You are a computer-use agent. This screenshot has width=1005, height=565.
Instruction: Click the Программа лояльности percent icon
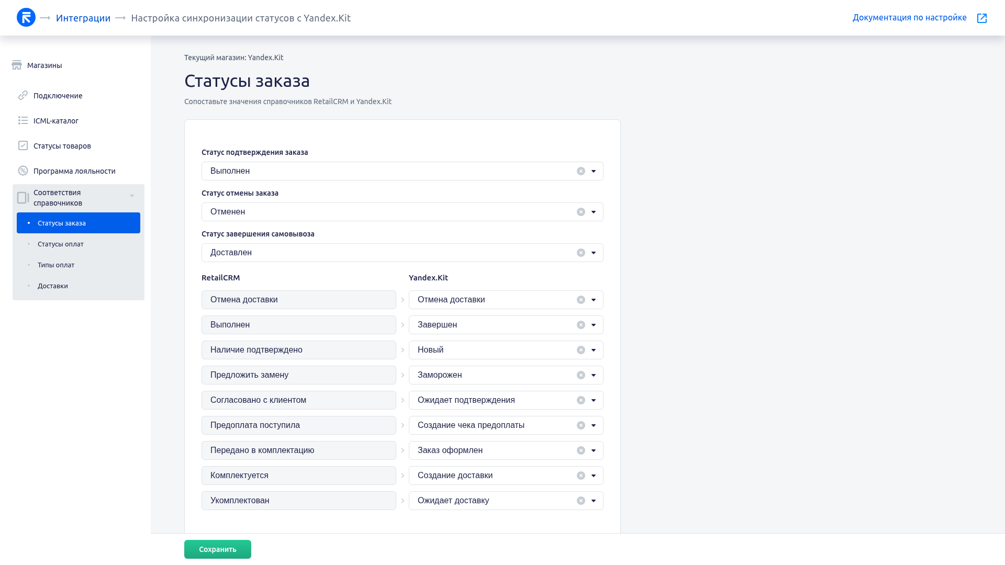[x=23, y=171]
